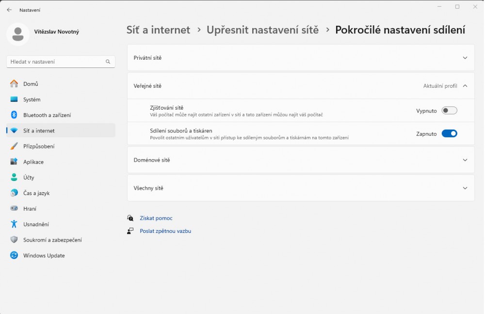Open Hraní via the gamepad icon
The height and width of the screenshot is (314, 485).
tap(14, 209)
